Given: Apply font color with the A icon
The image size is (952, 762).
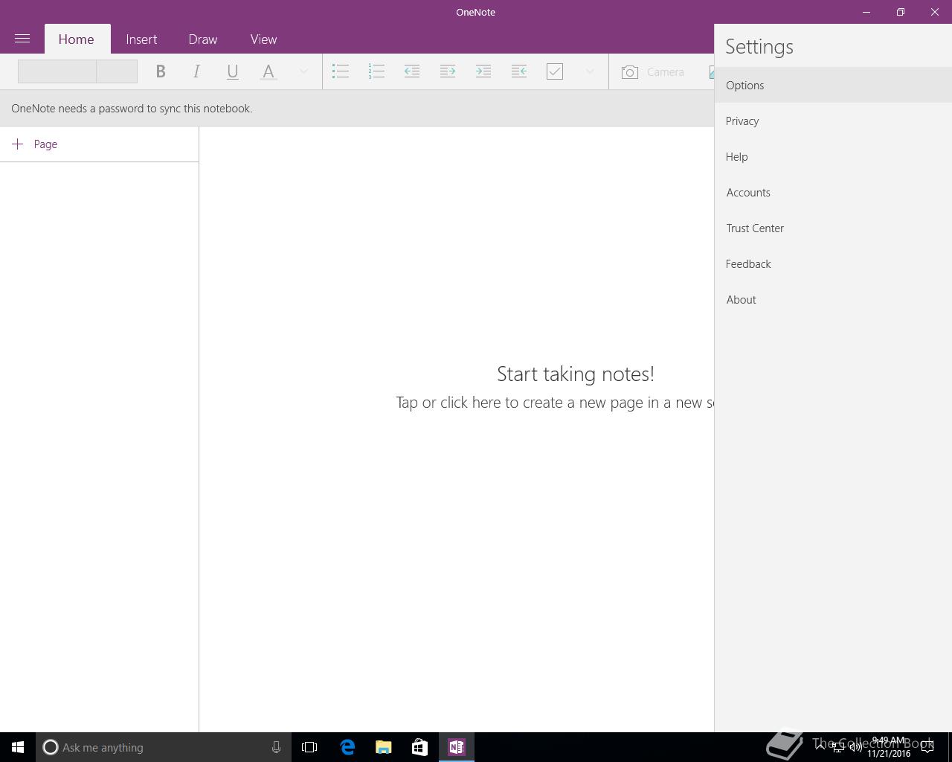Looking at the screenshot, I should tap(268, 71).
